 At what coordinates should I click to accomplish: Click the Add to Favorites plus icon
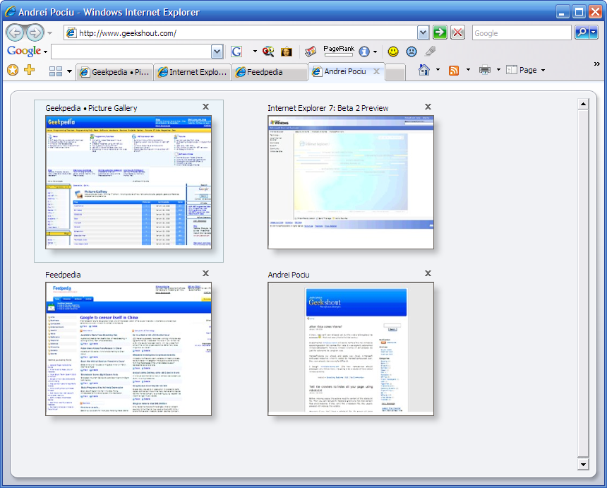(30, 70)
